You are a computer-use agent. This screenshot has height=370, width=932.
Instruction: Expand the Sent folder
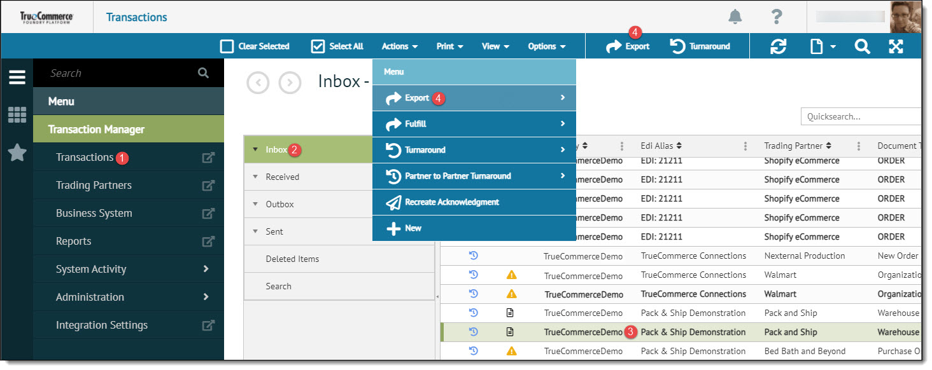(255, 232)
